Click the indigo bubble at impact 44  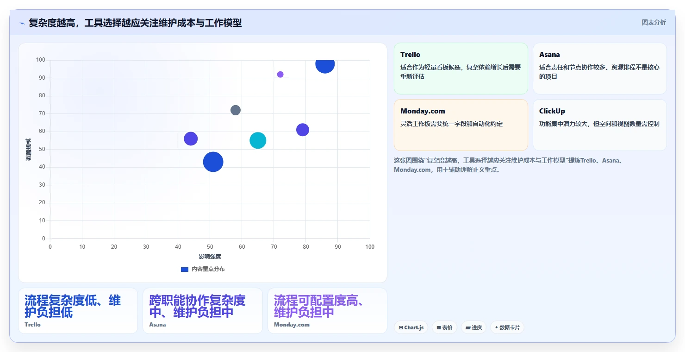(x=191, y=138)
